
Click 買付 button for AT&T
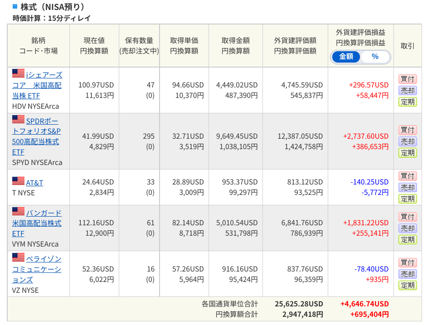pyautogui.click(x=408, y=176)
